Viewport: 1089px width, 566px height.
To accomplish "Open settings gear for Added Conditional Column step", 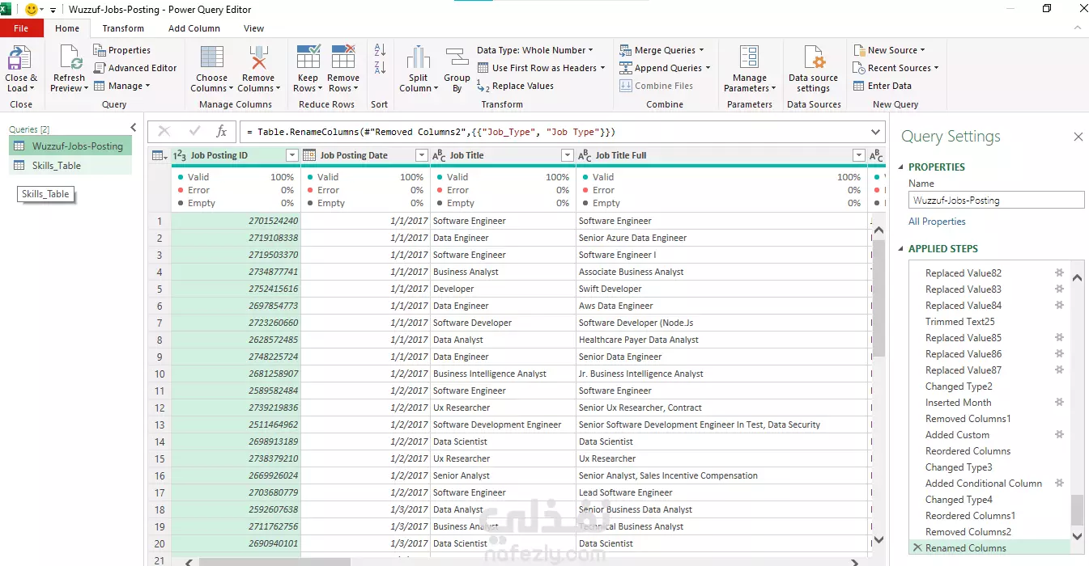I will pyautogui.click(x=1059, y=483).
